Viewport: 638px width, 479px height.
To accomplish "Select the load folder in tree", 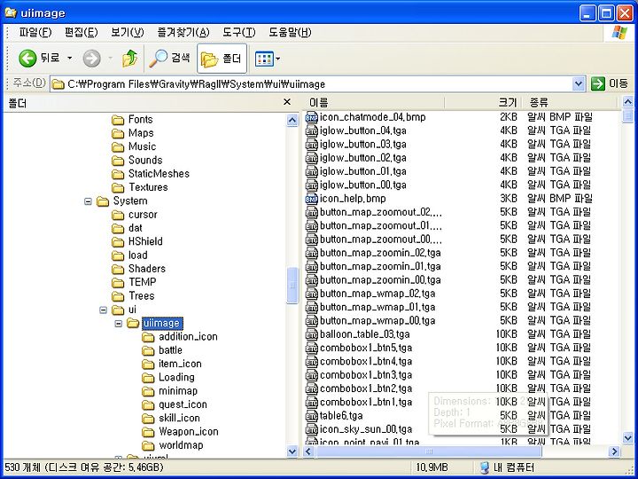I will pyautogui.click(x=137, y=255).
